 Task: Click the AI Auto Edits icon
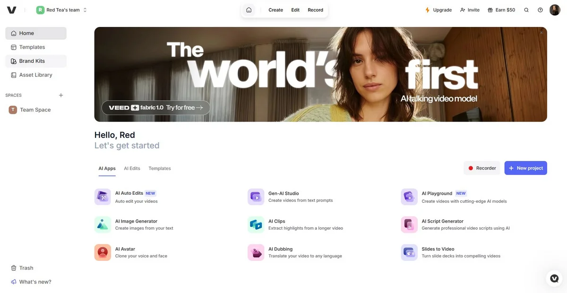(x=103, y=197)
